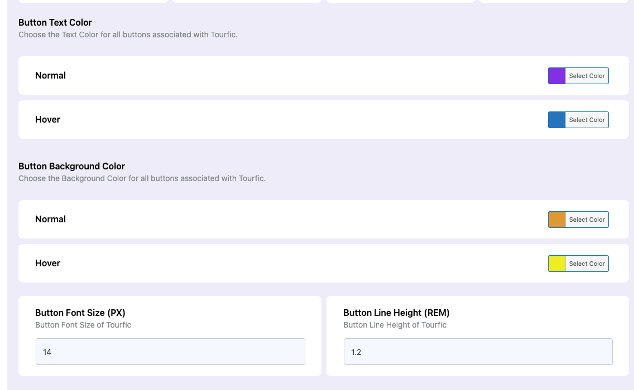Focus the Button Font Size input field

170,352
